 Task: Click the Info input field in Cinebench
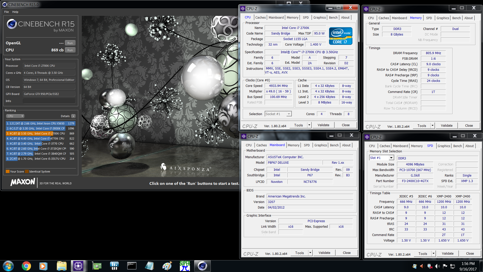49,101
